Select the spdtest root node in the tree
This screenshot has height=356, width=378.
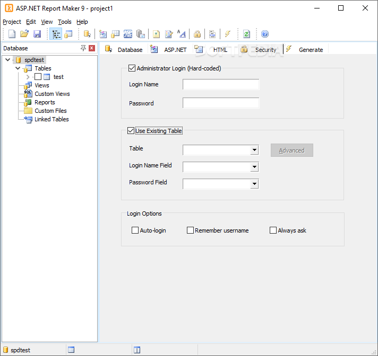[x=34, y=60]
